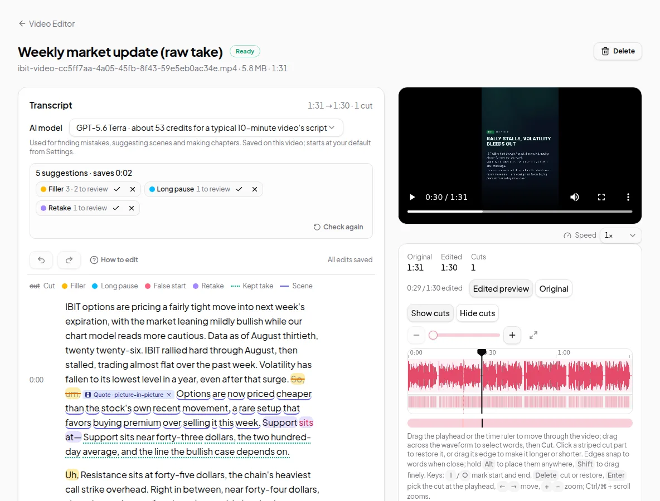Undo the last edit

(41, 260)
